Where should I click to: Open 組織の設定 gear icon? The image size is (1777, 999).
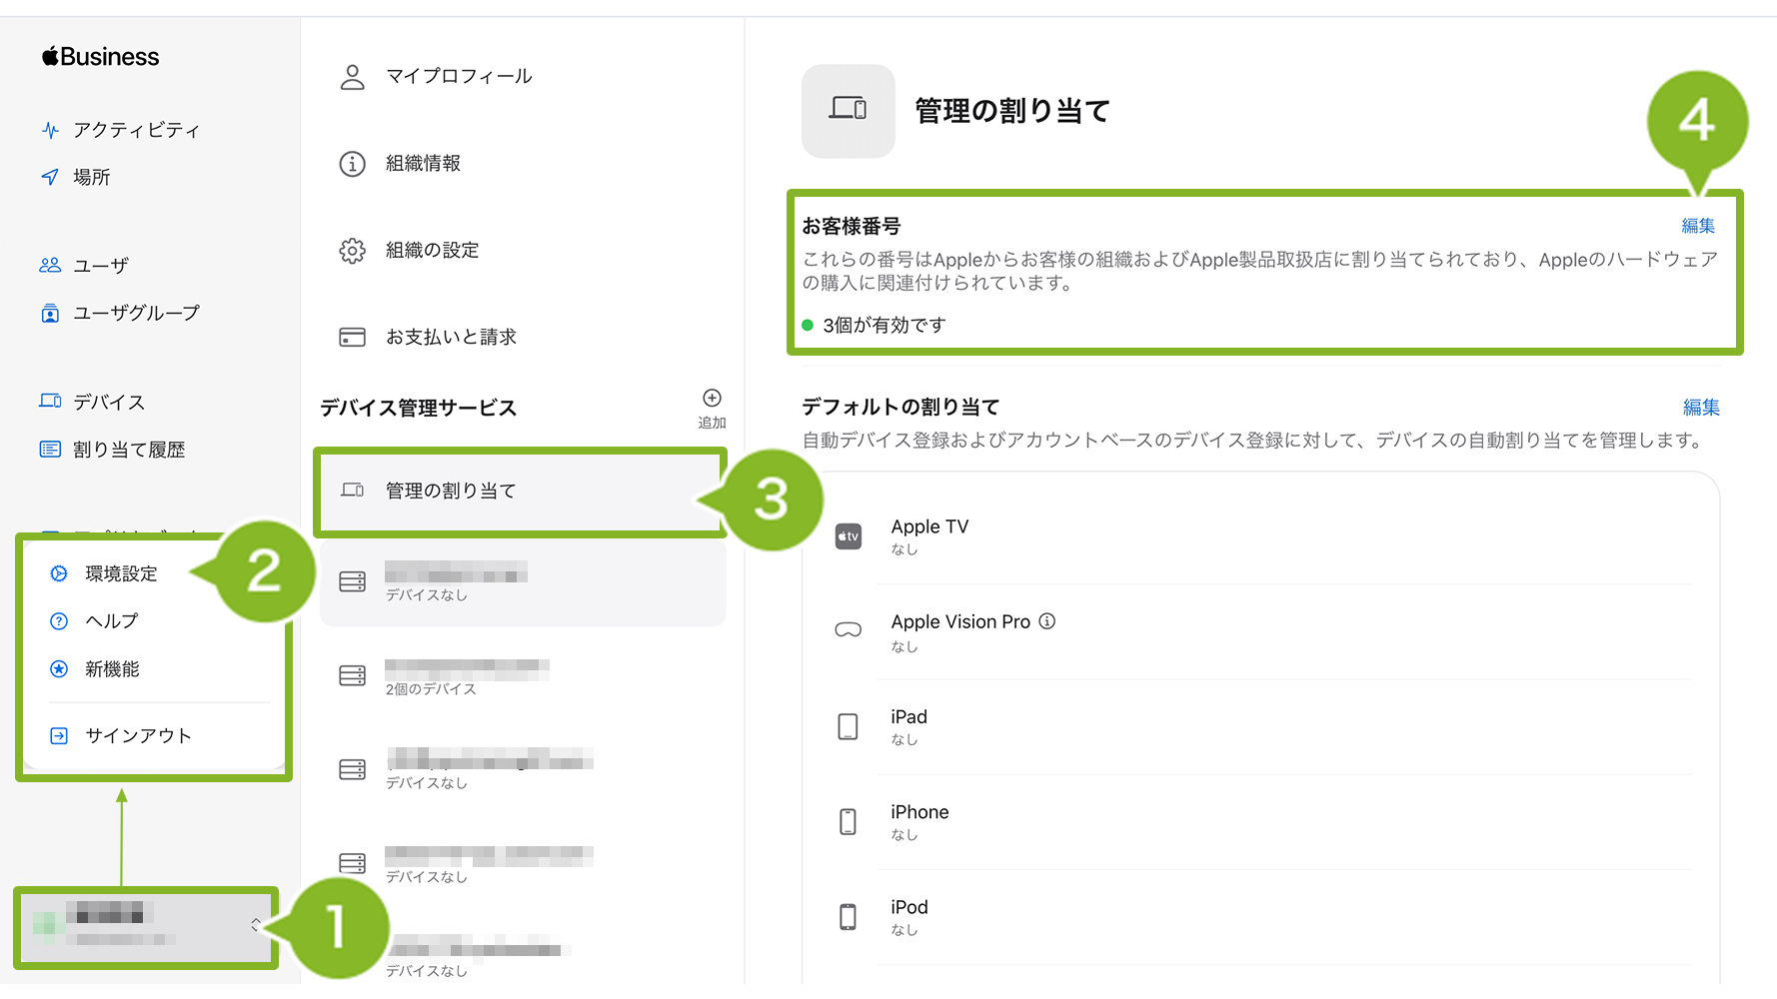click(x=352, y=251)
